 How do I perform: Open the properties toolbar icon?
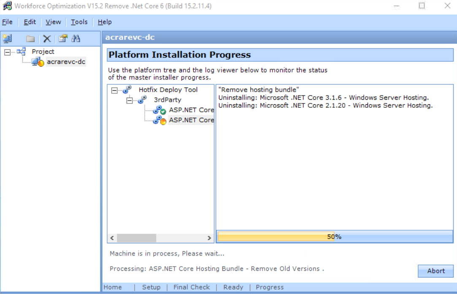63,38
